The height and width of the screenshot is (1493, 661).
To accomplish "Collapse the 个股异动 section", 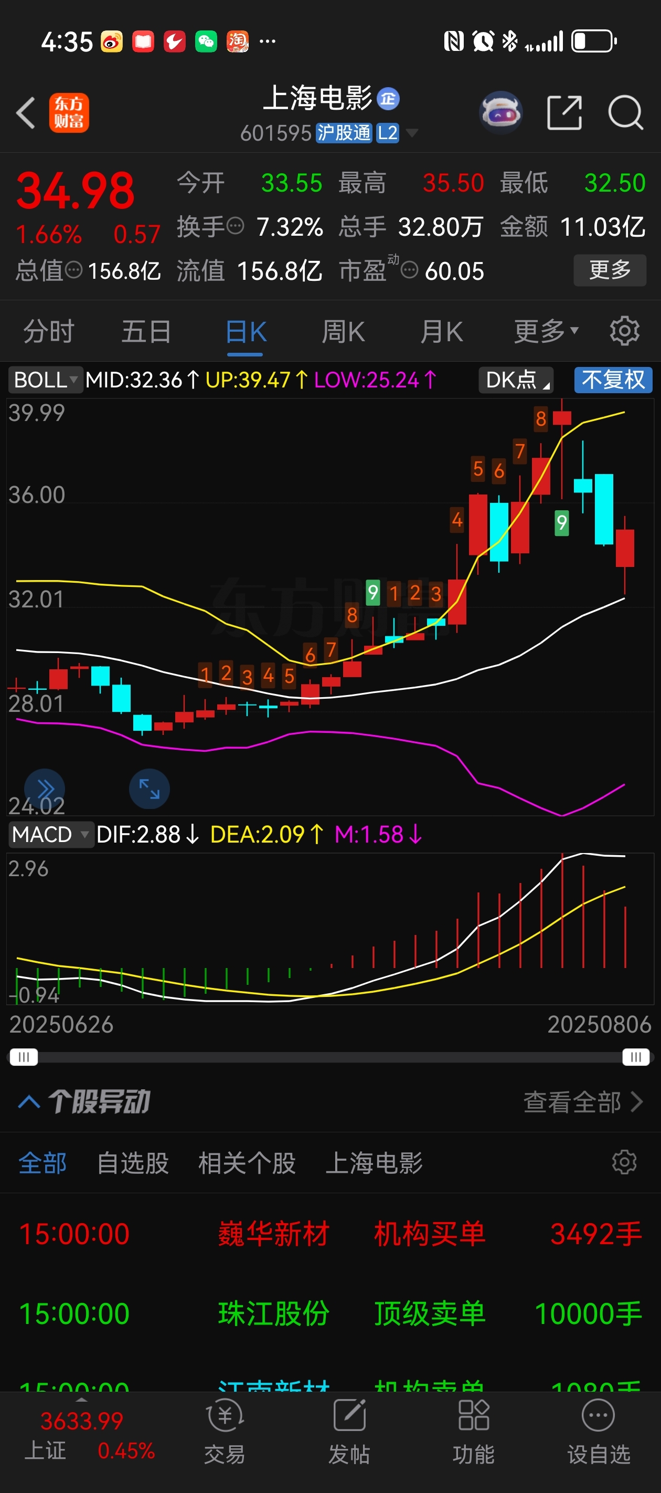I will pyautogui.click(x=29, y=1101).
